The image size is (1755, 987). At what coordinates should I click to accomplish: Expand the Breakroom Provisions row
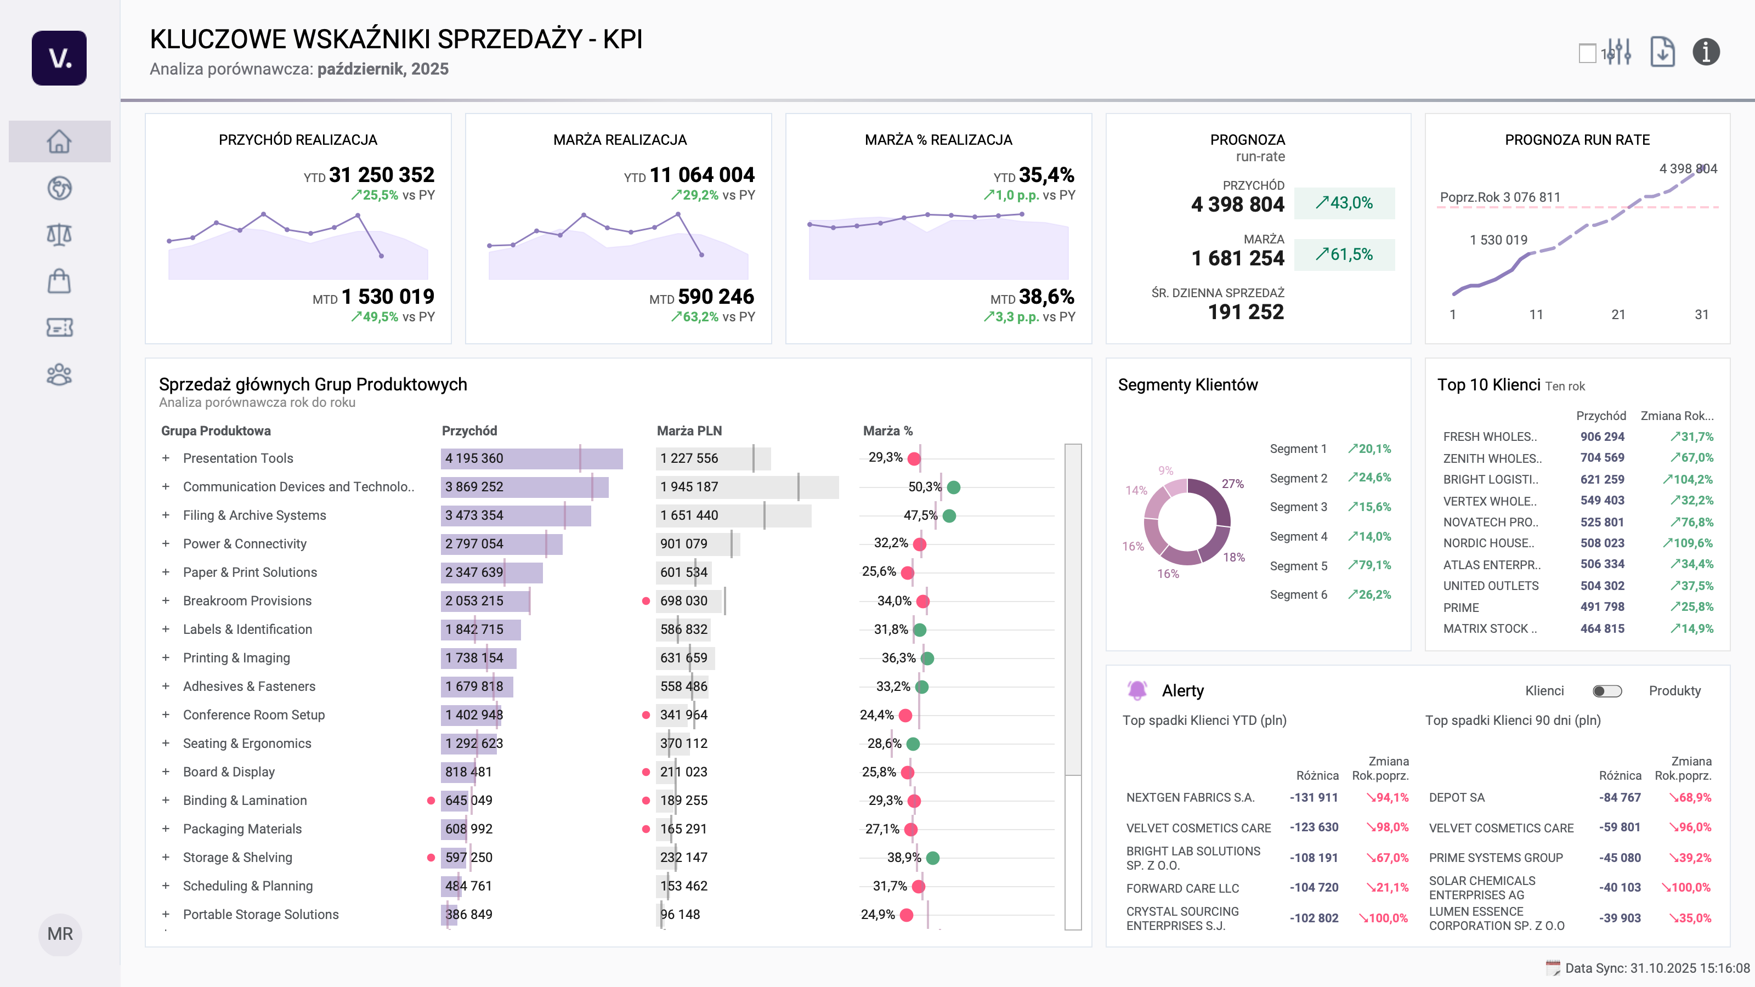(x=166, y=601)
